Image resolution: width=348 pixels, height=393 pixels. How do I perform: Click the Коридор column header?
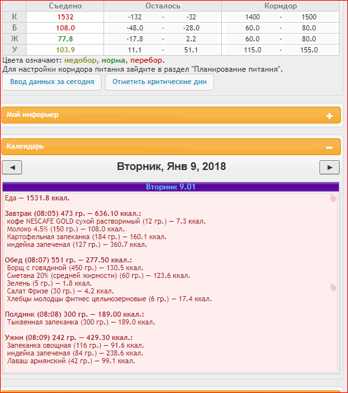(x=281, y=6)
